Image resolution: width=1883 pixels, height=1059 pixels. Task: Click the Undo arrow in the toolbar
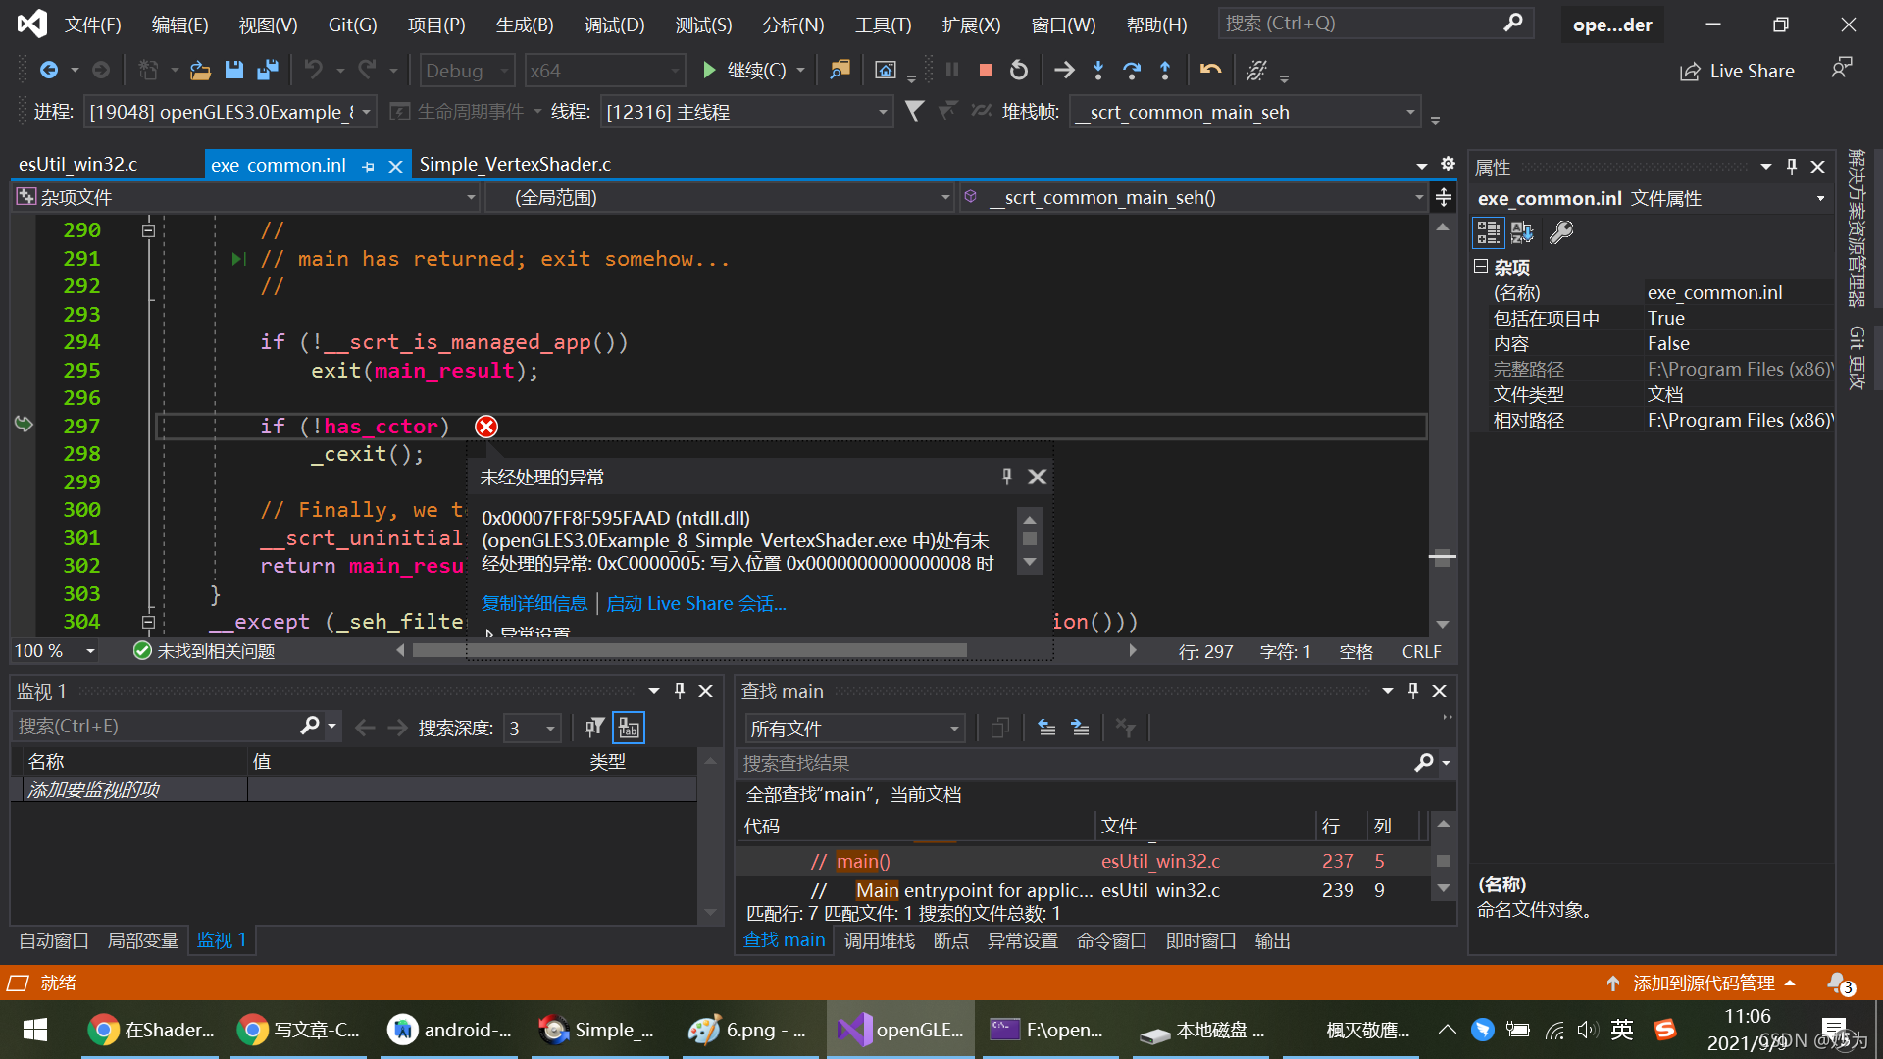click(x=313, y=70)
